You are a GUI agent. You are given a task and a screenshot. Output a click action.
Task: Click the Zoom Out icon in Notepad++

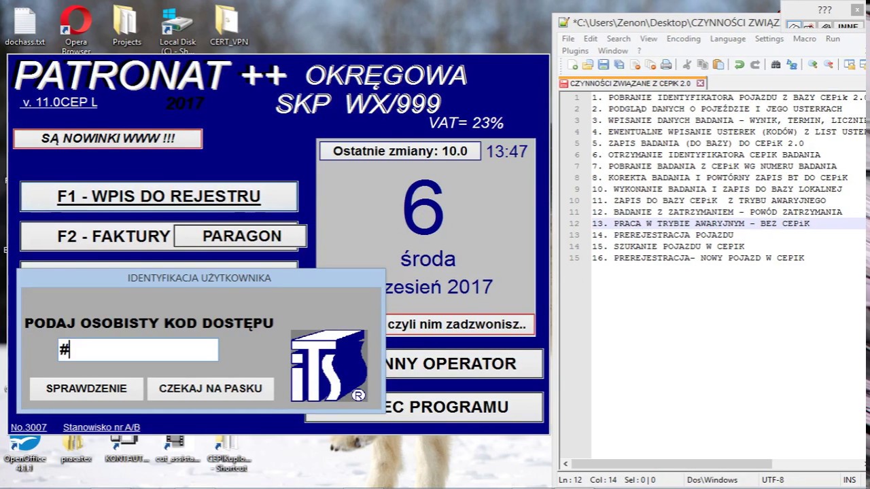828,65
